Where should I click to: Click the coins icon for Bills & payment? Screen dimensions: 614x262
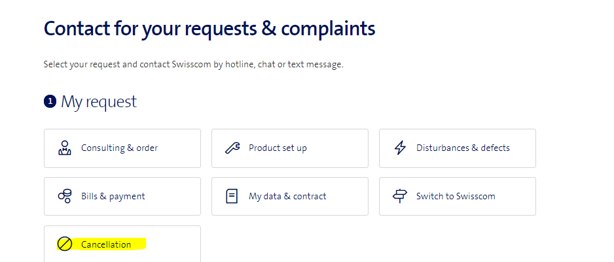64,196
